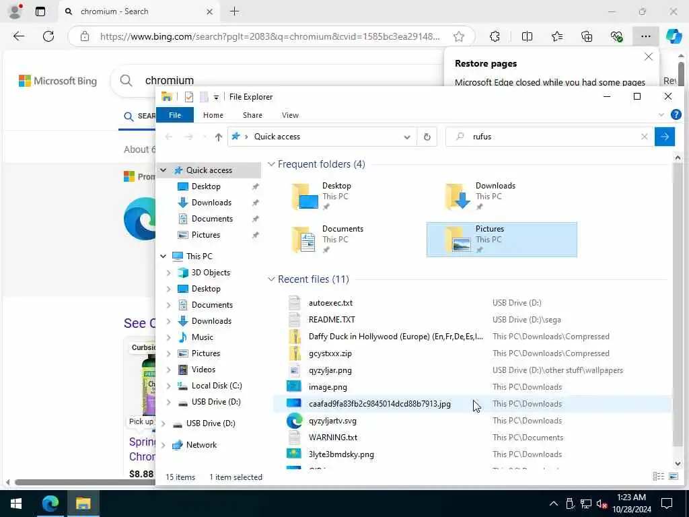The height and width of the screenshot is (517, 689).
Task: Add page to favorites star in address bar
Action: (459, 36)
